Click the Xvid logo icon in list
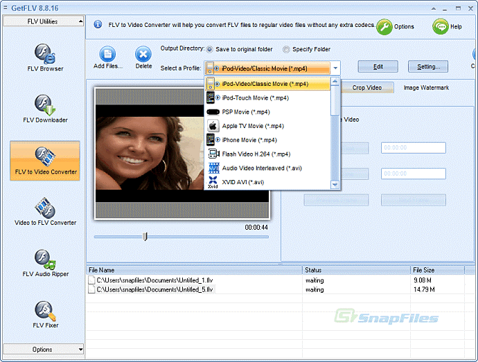The image size is (478, 362). [x=213, y=182]
